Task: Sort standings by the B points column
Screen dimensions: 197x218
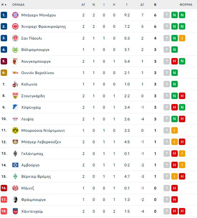Action: click(155, 5)
